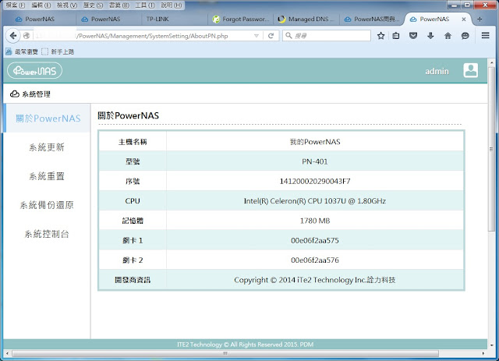Click the chat smiley icon in toolbar

coord(465,36)
